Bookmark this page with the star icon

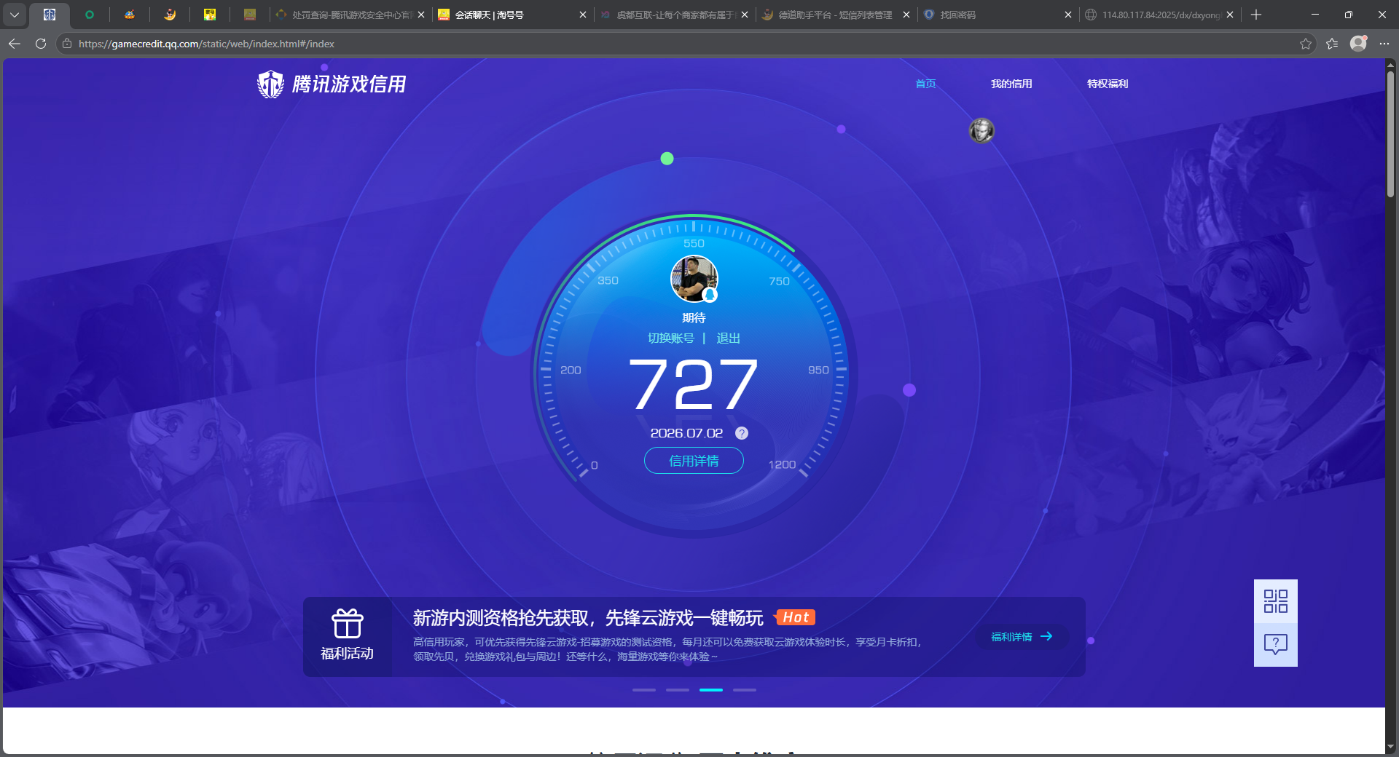pos(1306,44)
